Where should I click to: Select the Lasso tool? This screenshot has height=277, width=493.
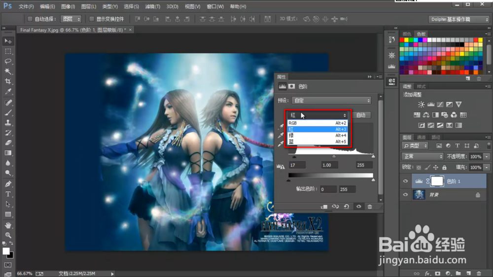pos(8,61)
